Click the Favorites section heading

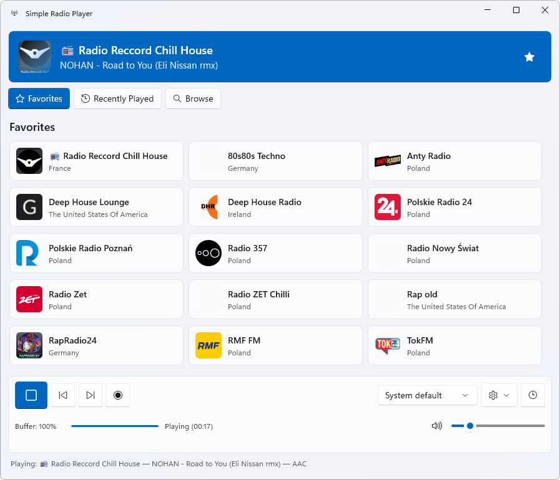pos(32,127)
